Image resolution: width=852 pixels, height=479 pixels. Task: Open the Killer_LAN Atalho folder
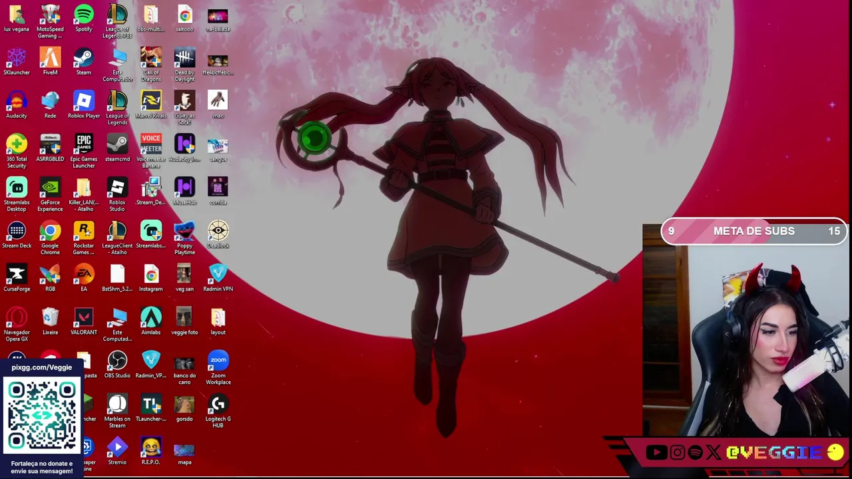[x=84, y=194]
